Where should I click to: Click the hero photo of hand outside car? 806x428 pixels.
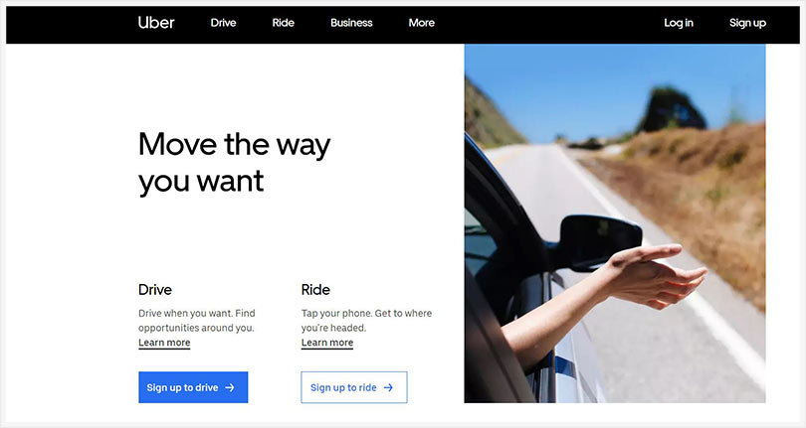615,223
